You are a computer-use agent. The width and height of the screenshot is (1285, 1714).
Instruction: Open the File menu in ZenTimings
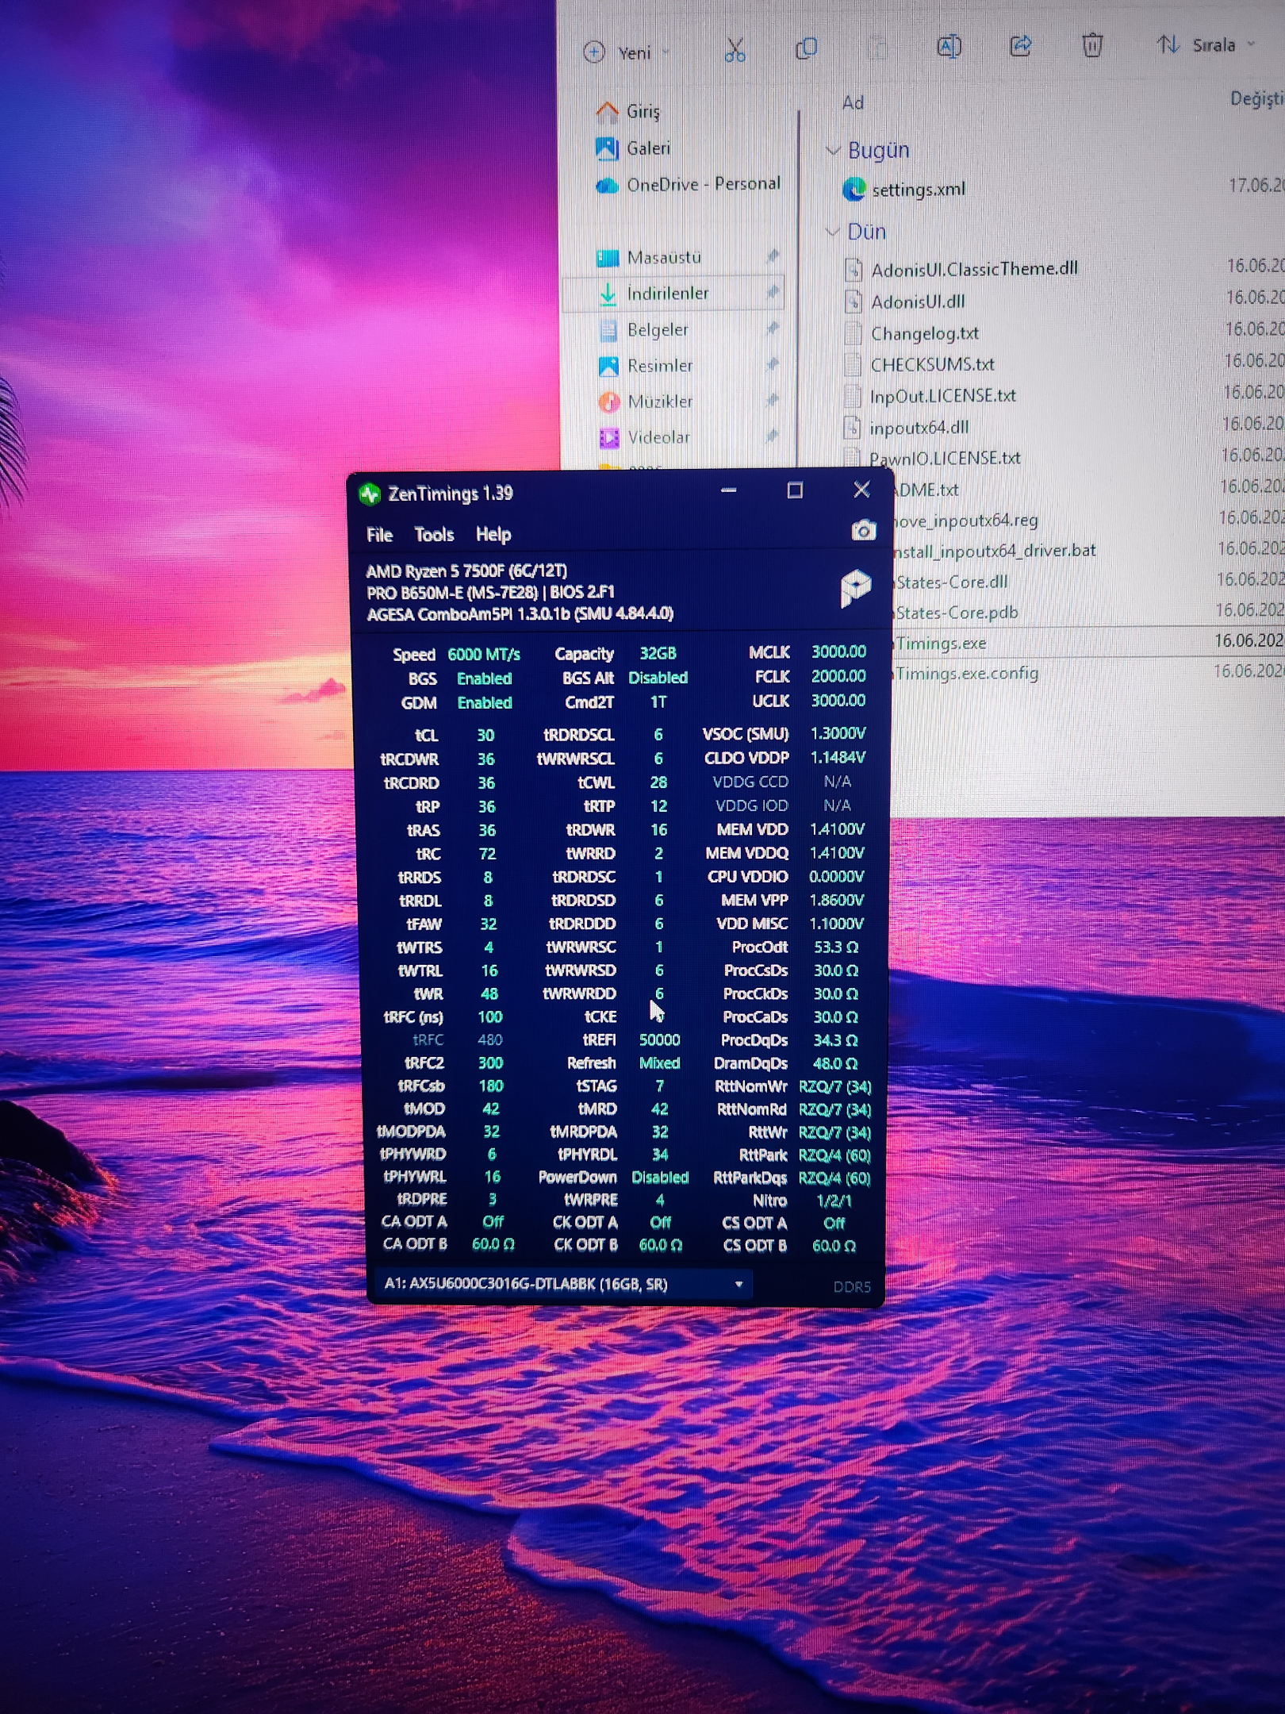coord(380,535)
